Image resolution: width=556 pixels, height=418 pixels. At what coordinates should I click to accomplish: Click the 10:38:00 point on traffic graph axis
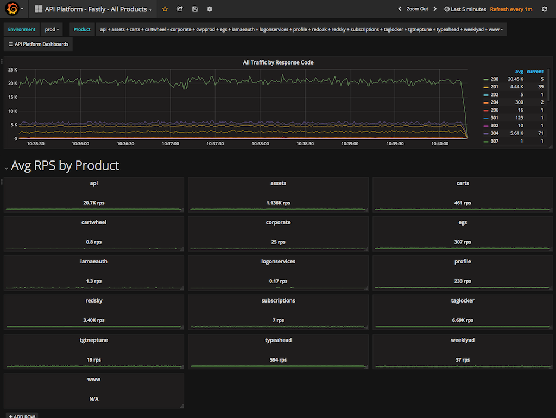260,144
